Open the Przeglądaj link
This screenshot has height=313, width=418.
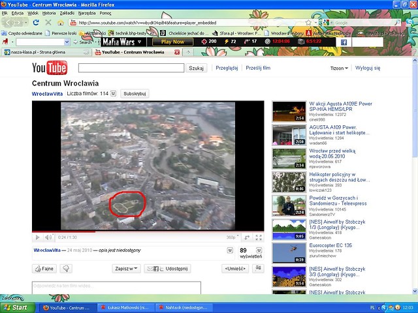[x=227, y=68]
